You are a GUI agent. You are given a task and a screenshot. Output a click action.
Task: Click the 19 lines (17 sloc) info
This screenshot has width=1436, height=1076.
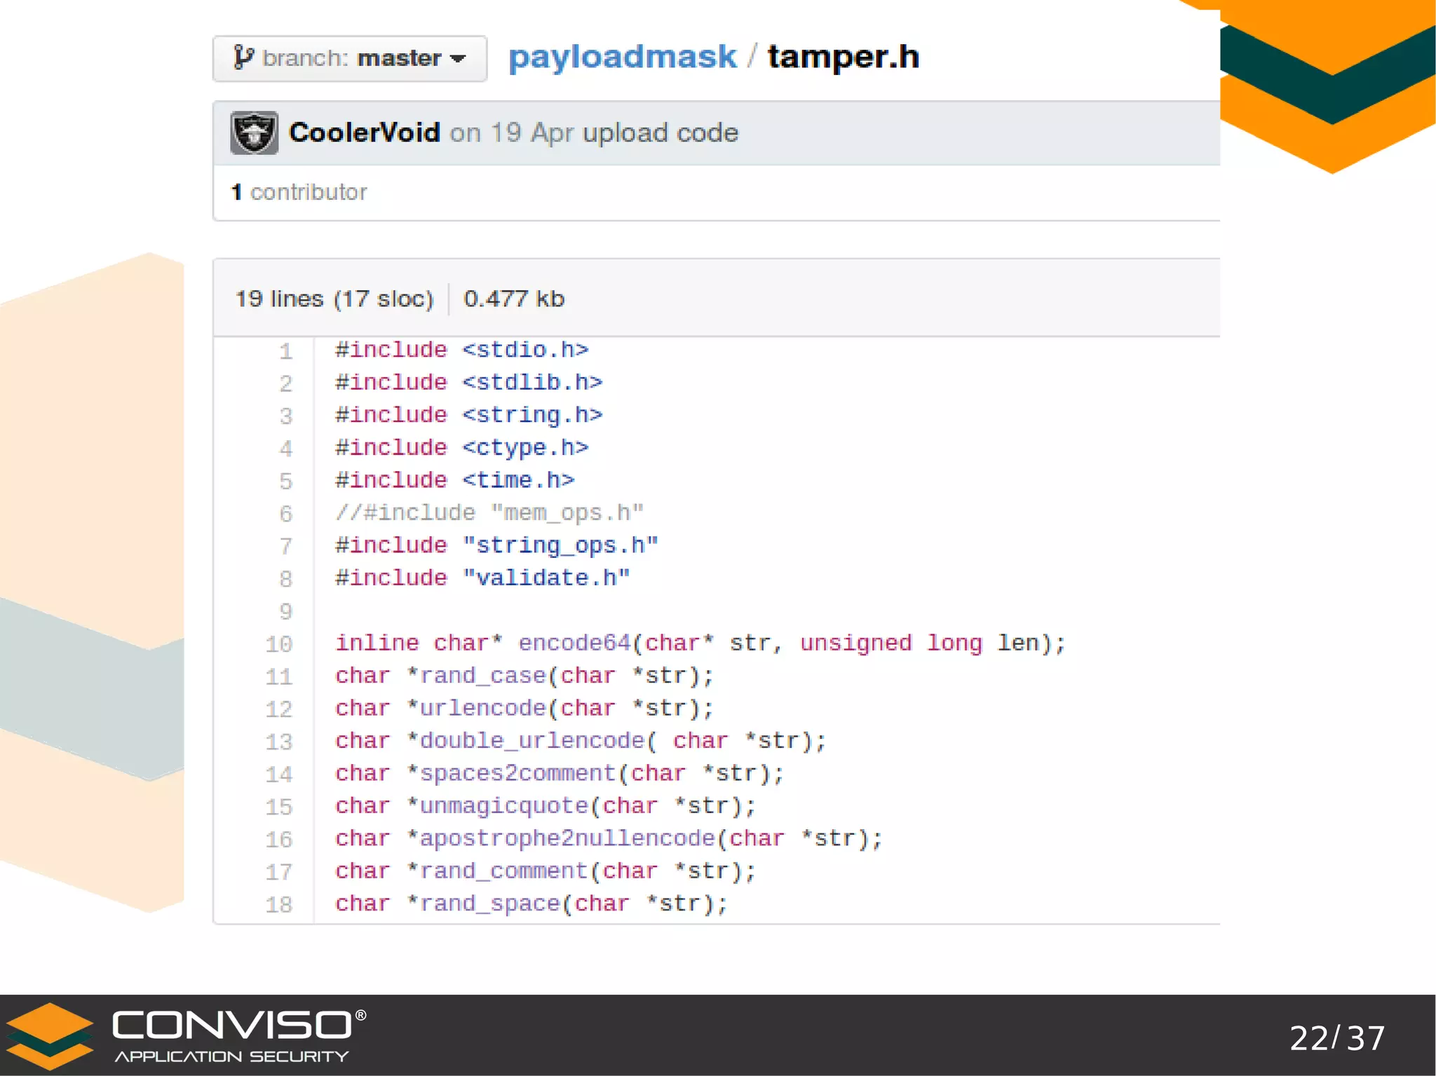(334, 299)
